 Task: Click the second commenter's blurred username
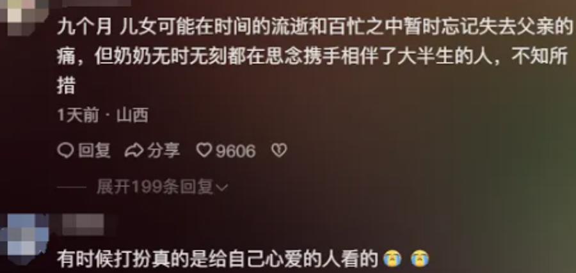83,224
